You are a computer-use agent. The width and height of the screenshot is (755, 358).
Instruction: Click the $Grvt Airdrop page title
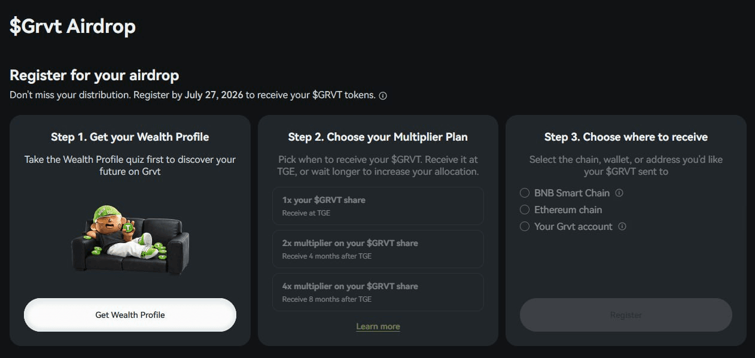72,26
